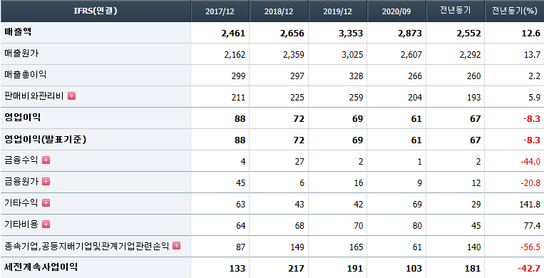This screenshot has height=278, width=544.
Task: Select the 2017/12 column header
Action: [220, 11]
